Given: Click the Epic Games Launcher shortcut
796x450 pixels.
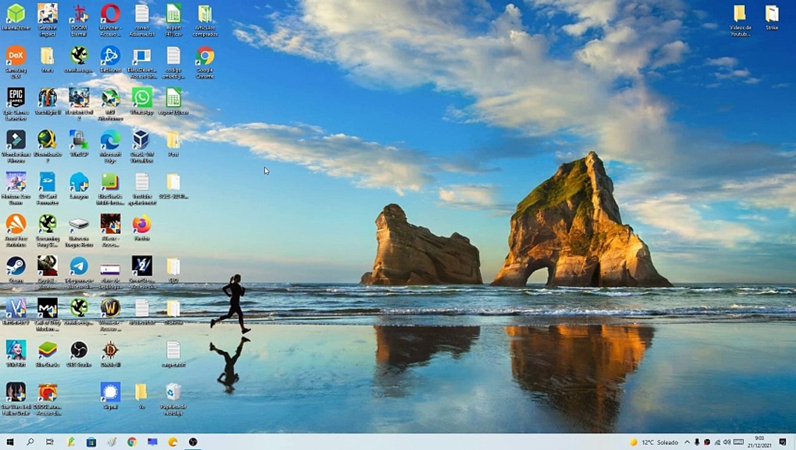Looking at the screenshot, I should [x=16, y=104].
